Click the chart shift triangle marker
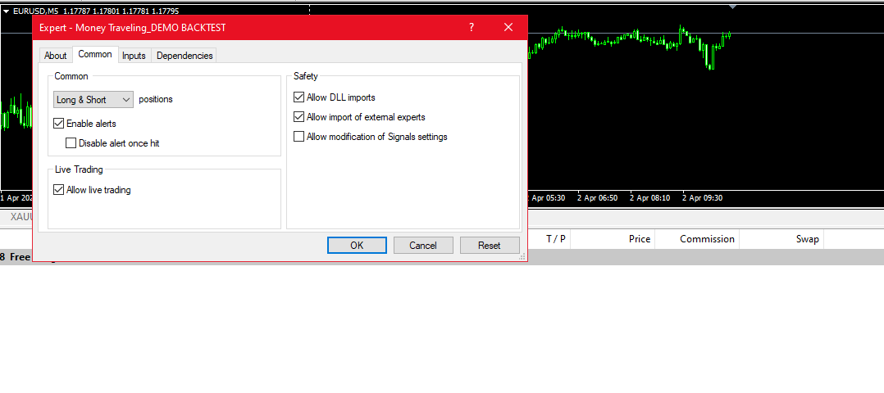This screenshot has height=393, width=884. pyautogui.click(x=732, y=7)
